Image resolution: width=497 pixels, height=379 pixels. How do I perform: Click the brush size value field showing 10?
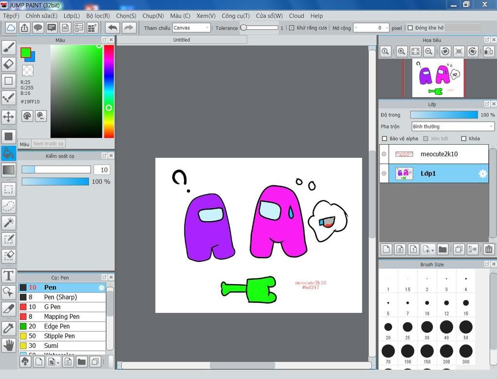(102, 170)
